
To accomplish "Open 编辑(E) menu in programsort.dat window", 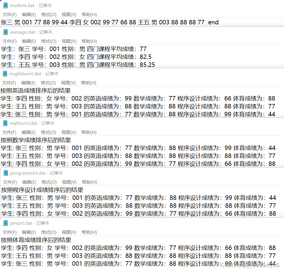I will click(x=29, y=182).
